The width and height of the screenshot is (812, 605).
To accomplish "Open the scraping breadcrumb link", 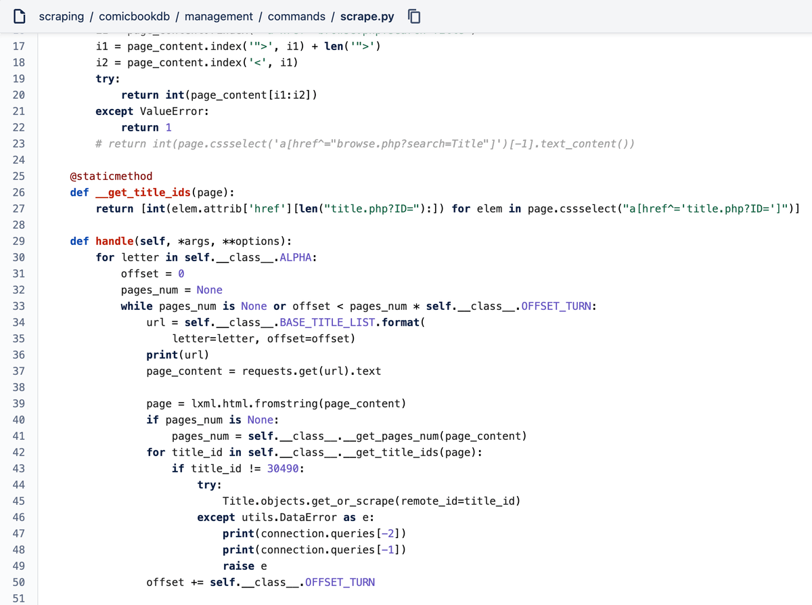I will tap(62, 16).
